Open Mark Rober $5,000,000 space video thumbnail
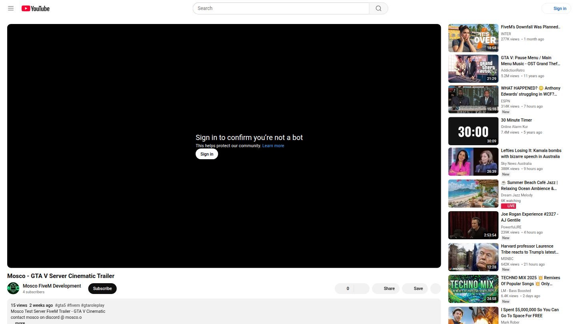 click(x=473, y=316)
